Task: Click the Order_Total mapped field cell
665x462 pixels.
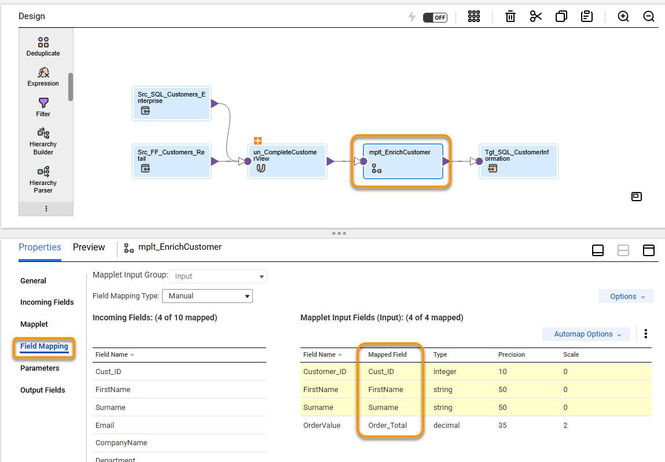Action: click(387, 425)
